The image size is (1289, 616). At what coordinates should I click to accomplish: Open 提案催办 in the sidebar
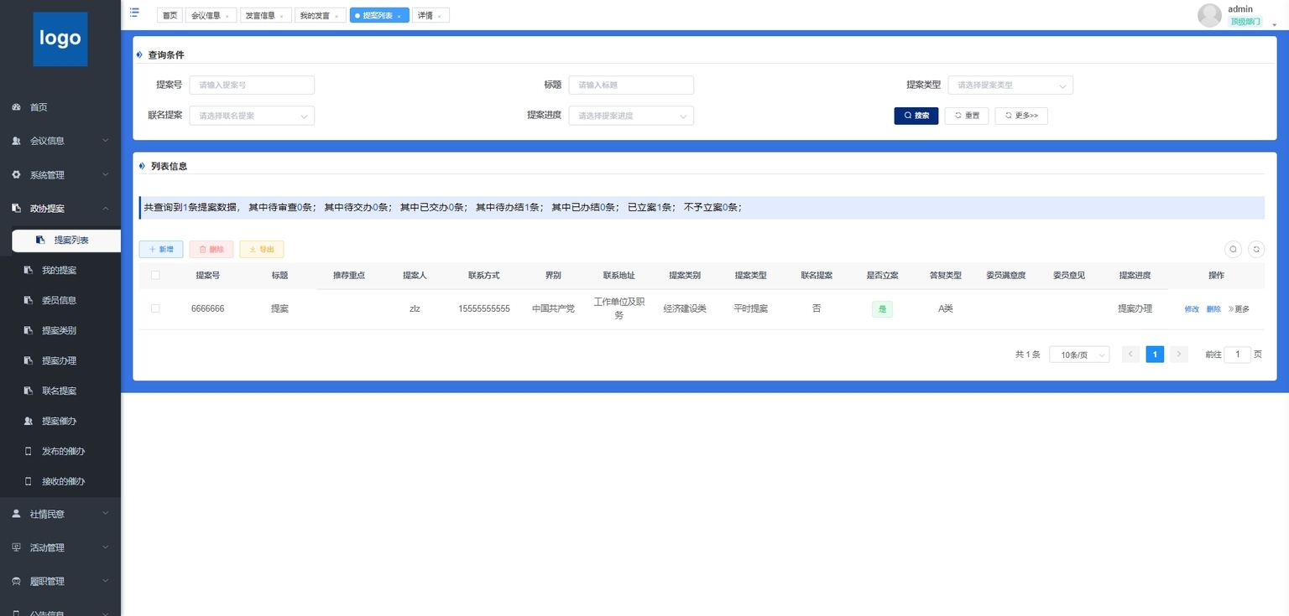pyautogui.click(x=59, y=421)
